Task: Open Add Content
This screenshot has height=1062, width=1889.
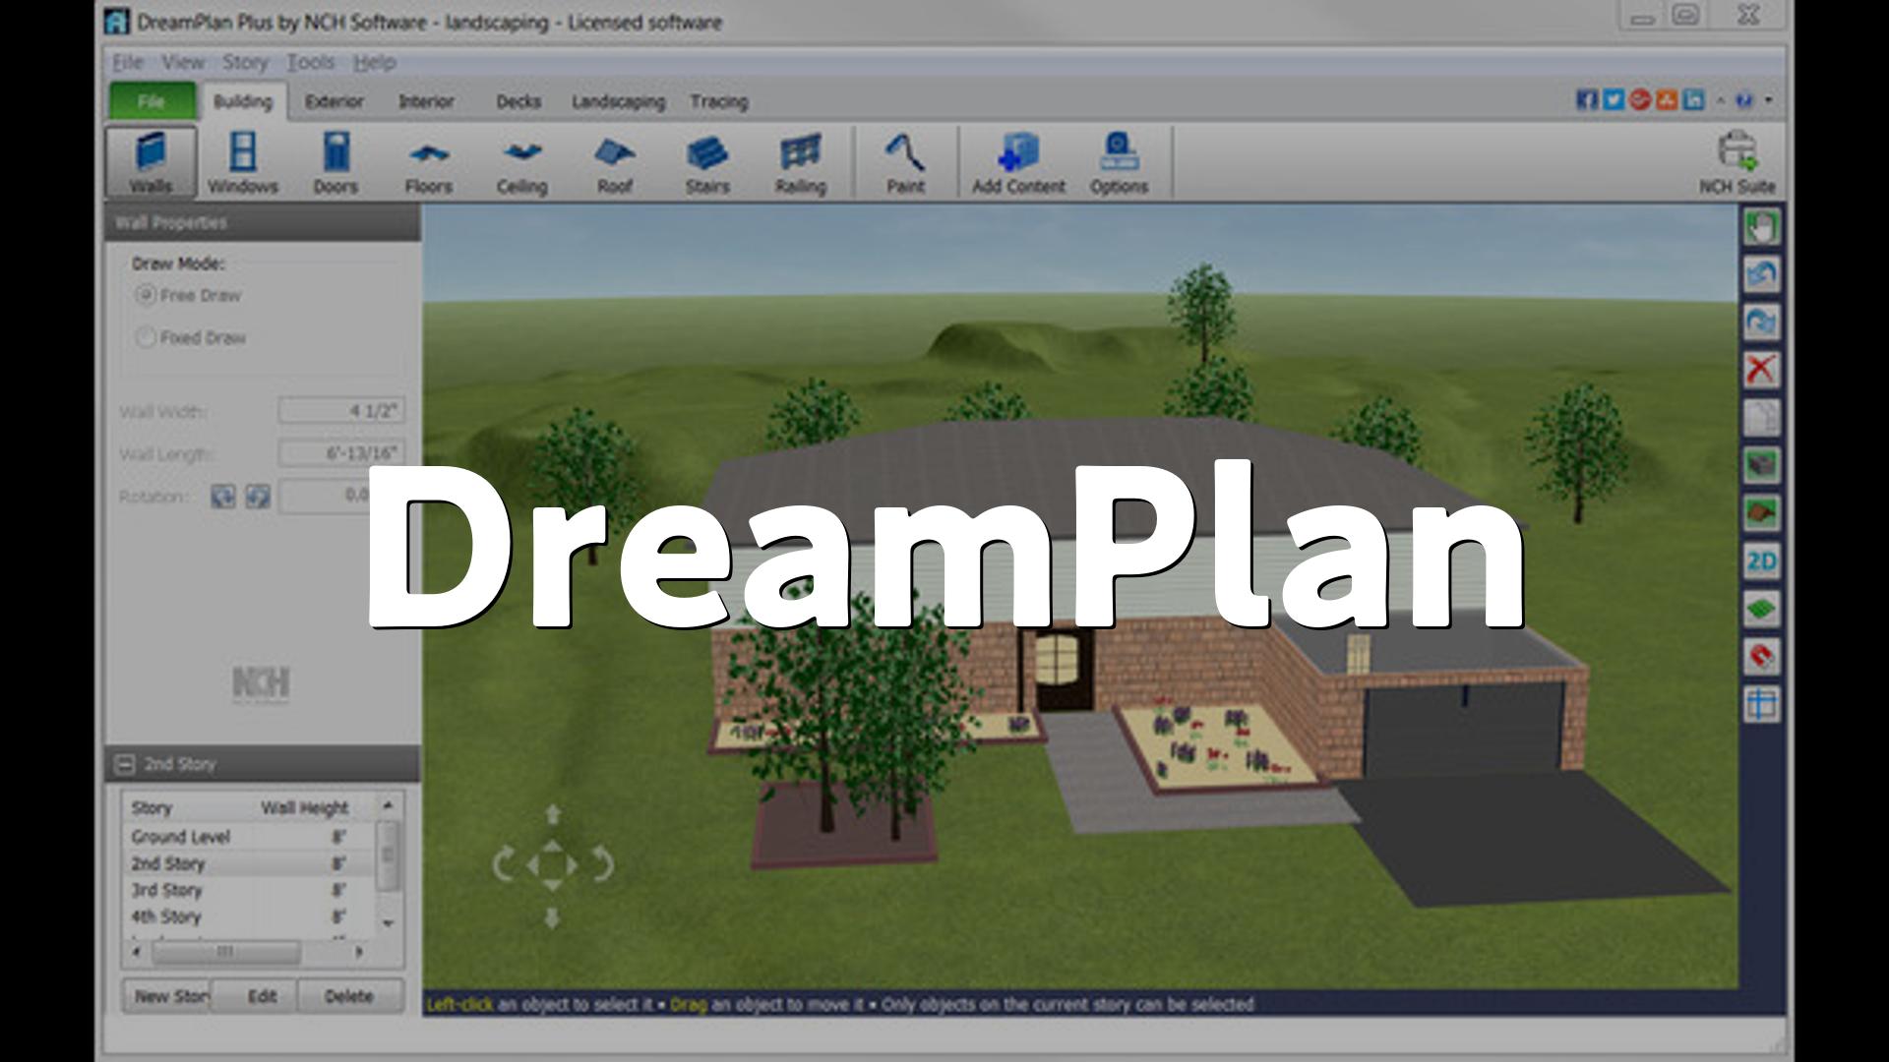Action: click(1018, 162)
